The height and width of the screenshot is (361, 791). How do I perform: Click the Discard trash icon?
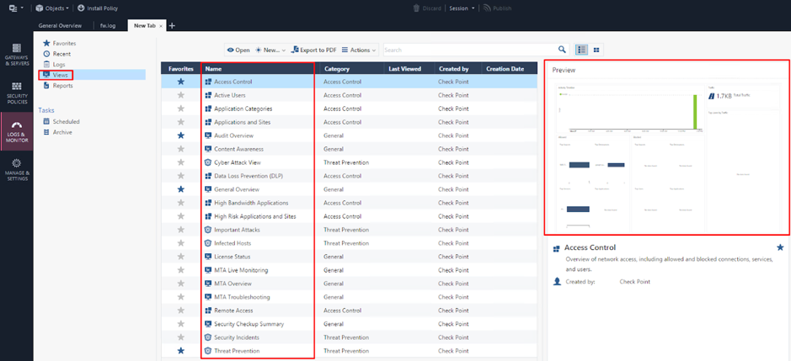pos(416,8)
